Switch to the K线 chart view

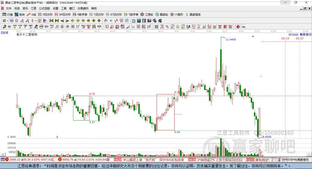tap(31, 15)
